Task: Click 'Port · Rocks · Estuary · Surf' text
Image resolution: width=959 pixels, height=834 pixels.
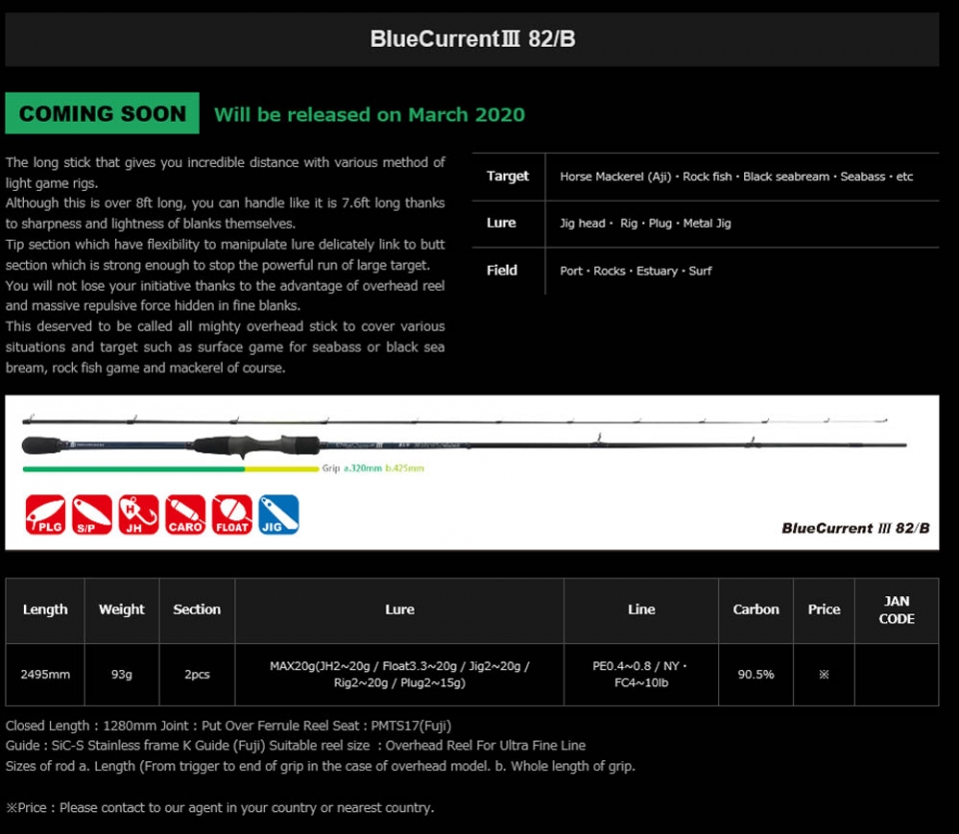Action: click(x=636, y=271)
